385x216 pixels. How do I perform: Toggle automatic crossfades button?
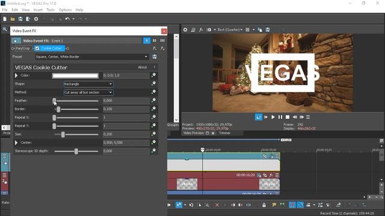[x=300, y=205]
